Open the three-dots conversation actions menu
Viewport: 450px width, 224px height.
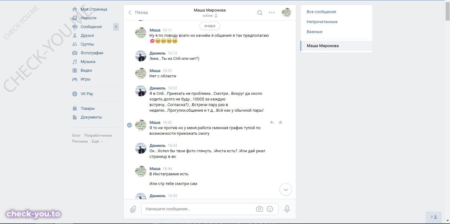(272, 13)
